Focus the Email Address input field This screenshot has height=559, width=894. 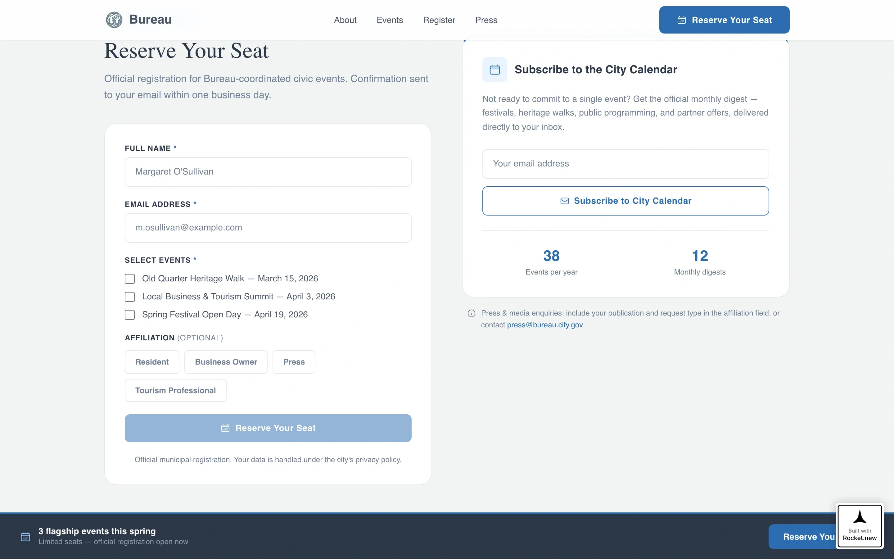pyautogui.click(x=268, y=228)
